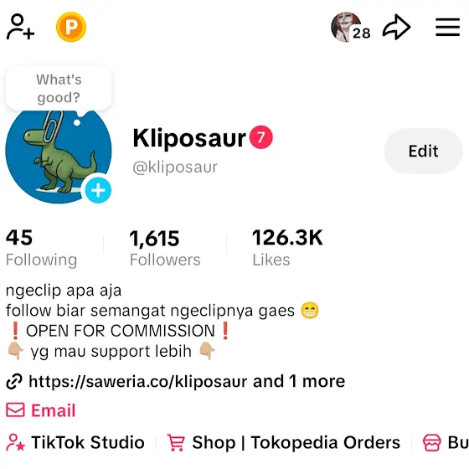Open Shop | Tokopedia Orders

point(284,442)
